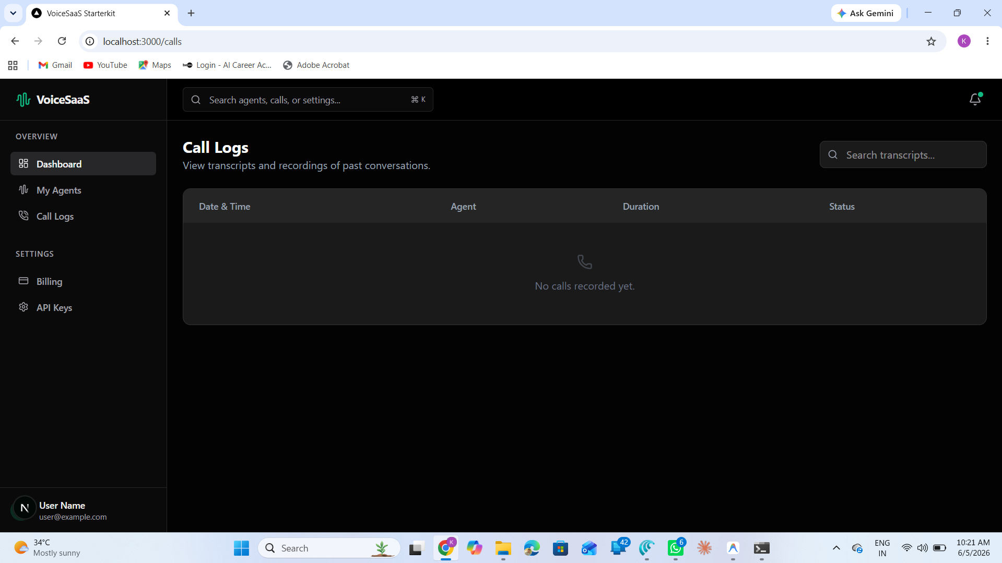Image resolution: width=1002 pixels, height=563 pixels.
Task: Click the My Agents waveform icon
Action: 23,189
